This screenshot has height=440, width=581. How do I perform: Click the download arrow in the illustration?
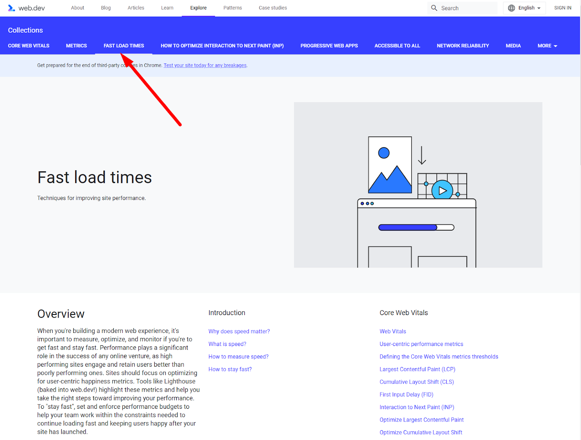[422, 155]
